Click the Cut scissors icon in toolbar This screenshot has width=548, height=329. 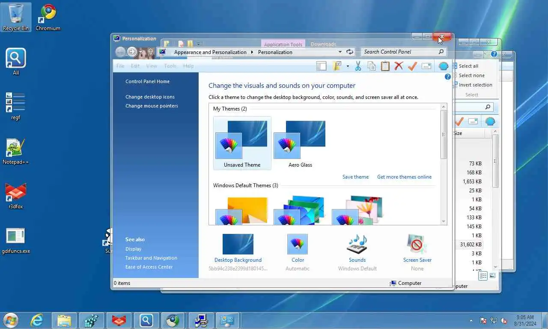tap(358, 66)
